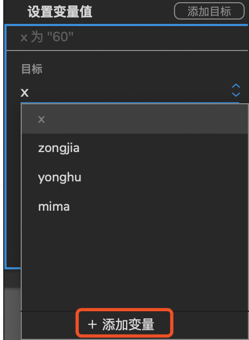
Task: Open the 目标 dropdown field showing x
Action: click(130, 92)
